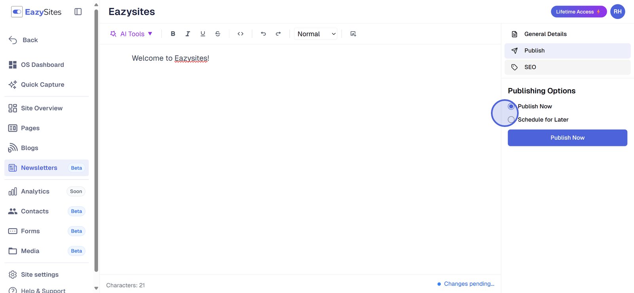
Task: Insert a code block
Action: tap(241, 34)
